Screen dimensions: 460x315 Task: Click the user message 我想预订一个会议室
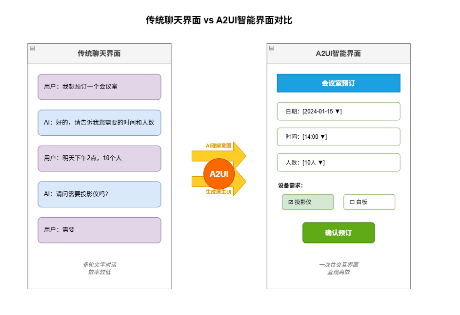pos(99,87)
